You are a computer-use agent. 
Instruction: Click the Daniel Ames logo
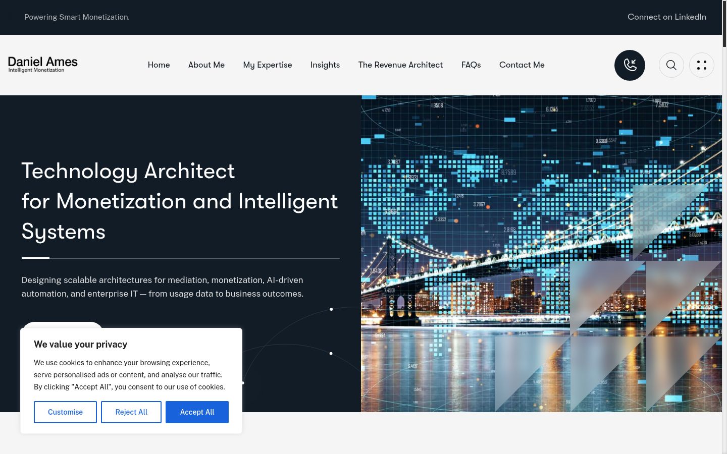pyautogui.click(x=43, y=65)
